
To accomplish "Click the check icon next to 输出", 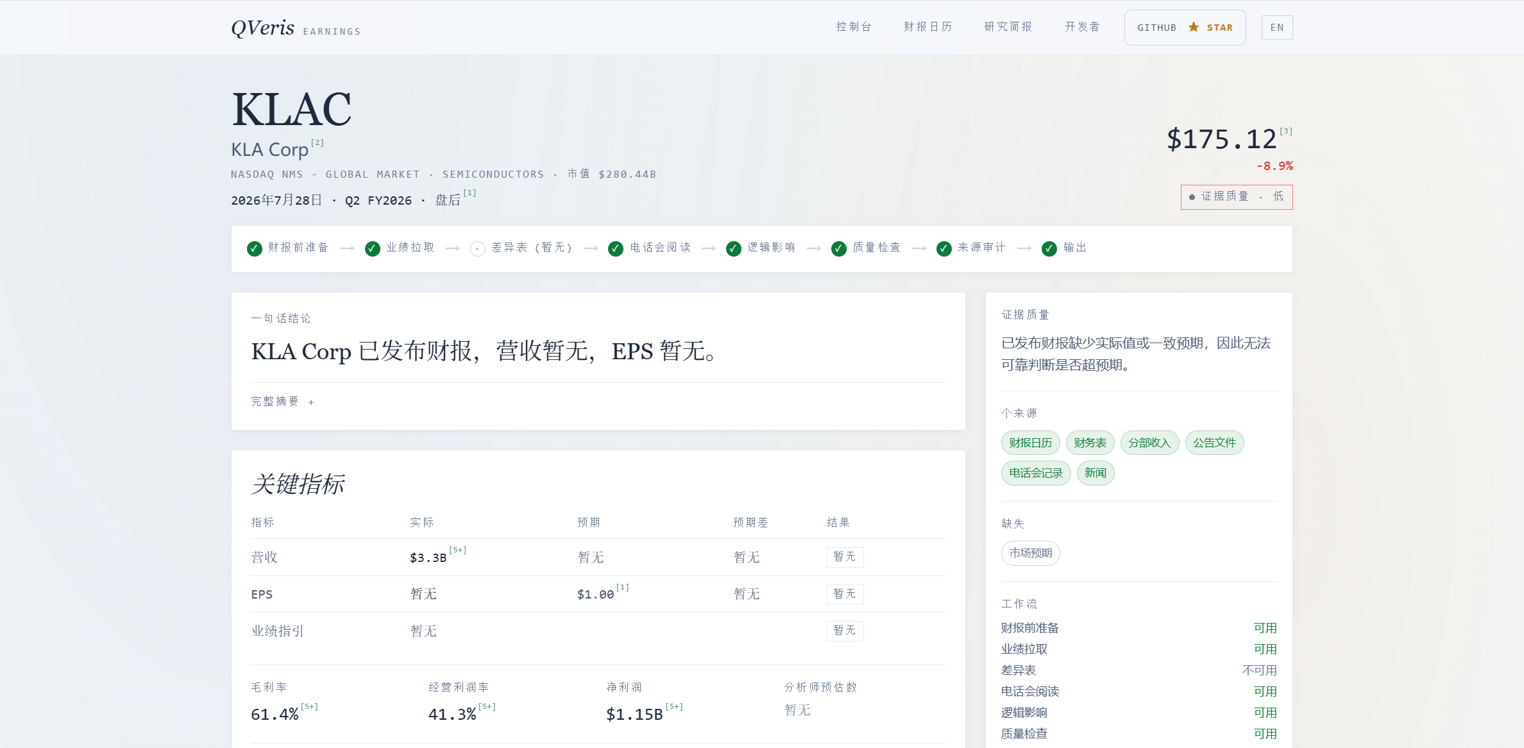I will 1049,248.
